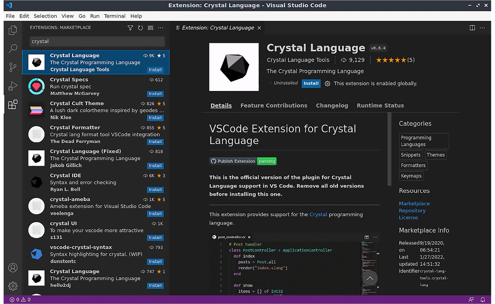Open editor more actions ellipsis
This screenshot has height=304, width=495.
coord(482,28)
